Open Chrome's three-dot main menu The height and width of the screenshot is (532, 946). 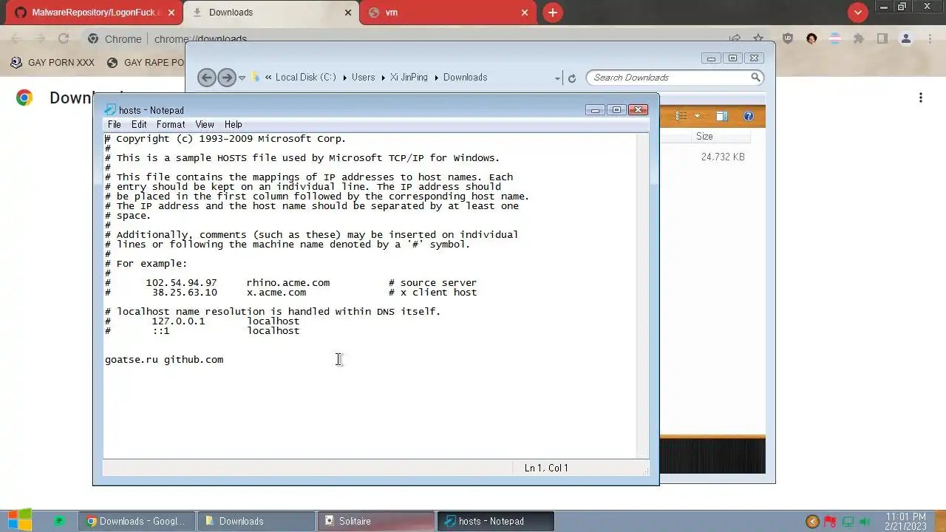coord(930,38)
